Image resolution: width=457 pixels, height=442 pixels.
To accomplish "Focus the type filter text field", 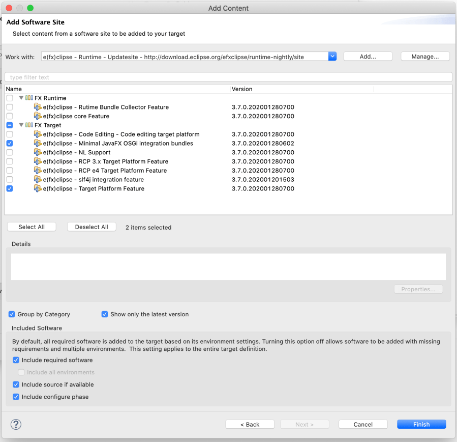I will tap(228, 77).
